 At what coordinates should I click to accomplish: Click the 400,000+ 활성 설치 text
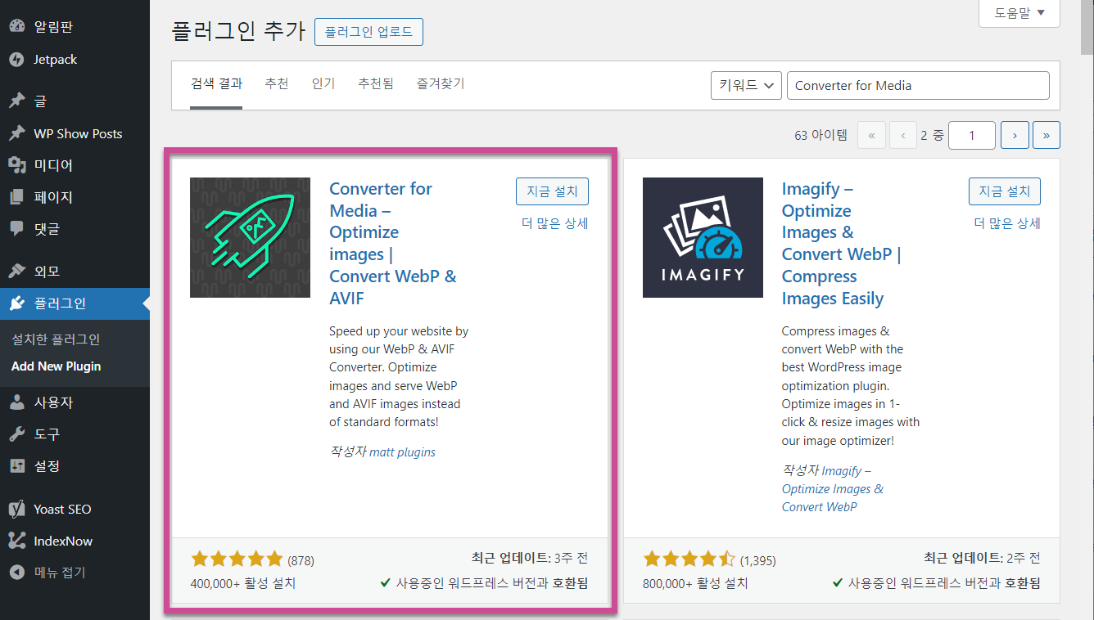point(243,583)
